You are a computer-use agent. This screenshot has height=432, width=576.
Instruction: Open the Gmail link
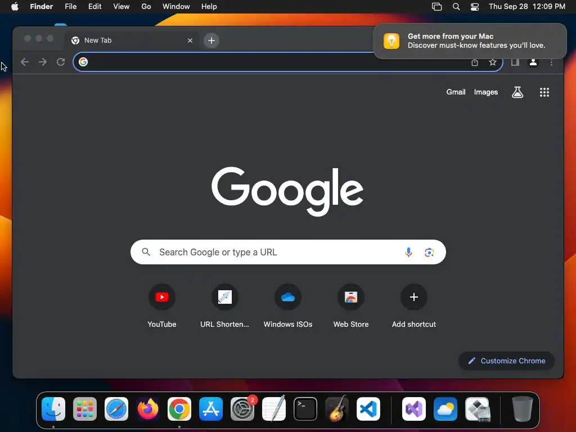[456, 92]
